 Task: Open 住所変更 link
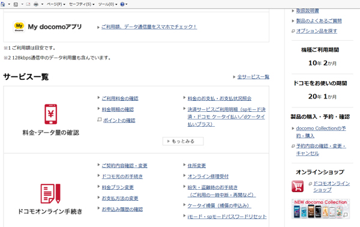coord(197,166)
